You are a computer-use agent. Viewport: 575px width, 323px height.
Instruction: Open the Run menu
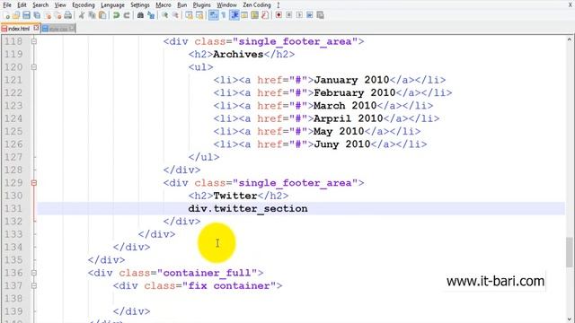point(181,5)
